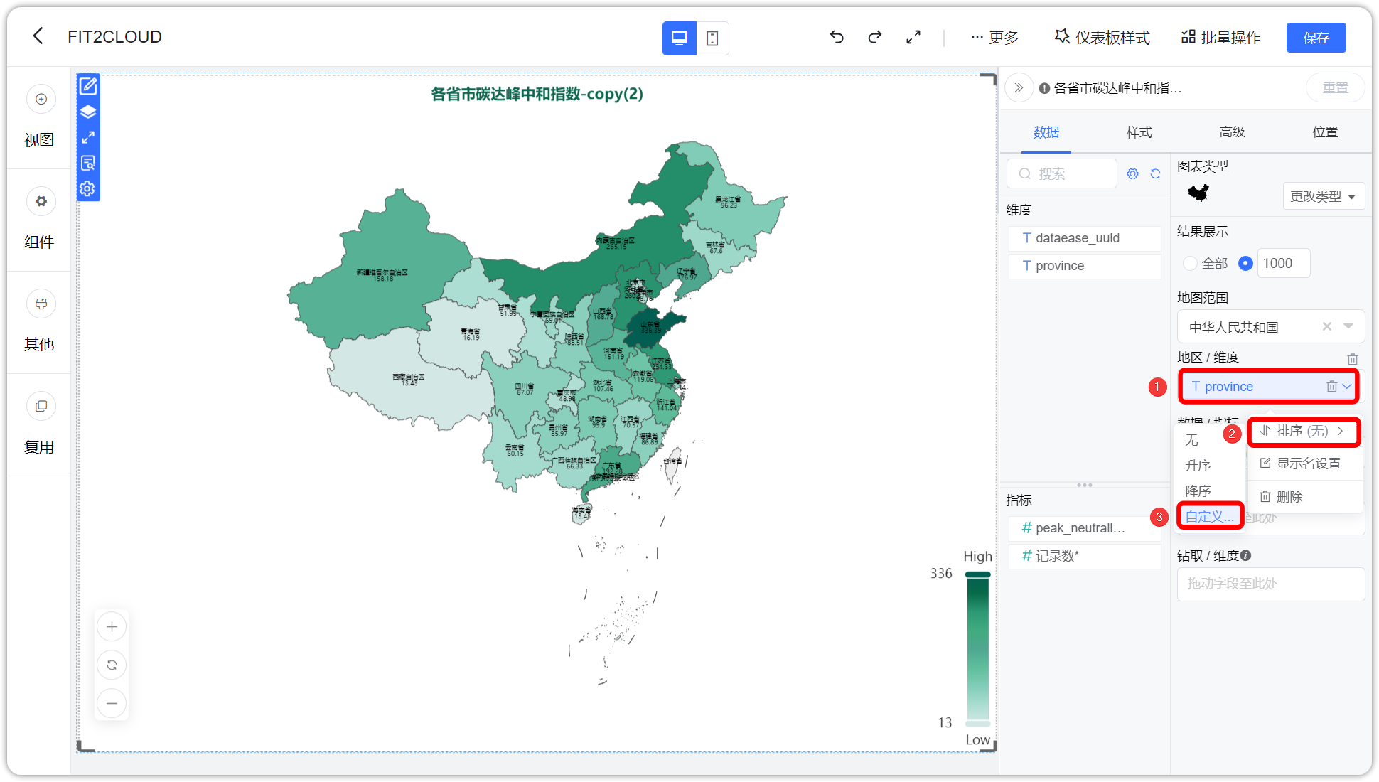Reset map zoom with refresh button
Screen dimensions: 1379x782
pos(112,665)
